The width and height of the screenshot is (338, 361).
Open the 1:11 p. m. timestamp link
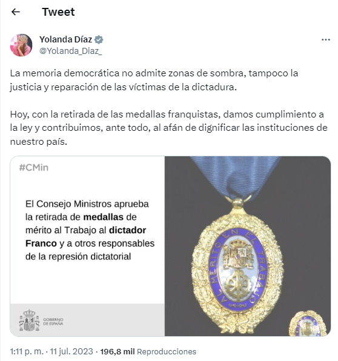tap(27, 351)
